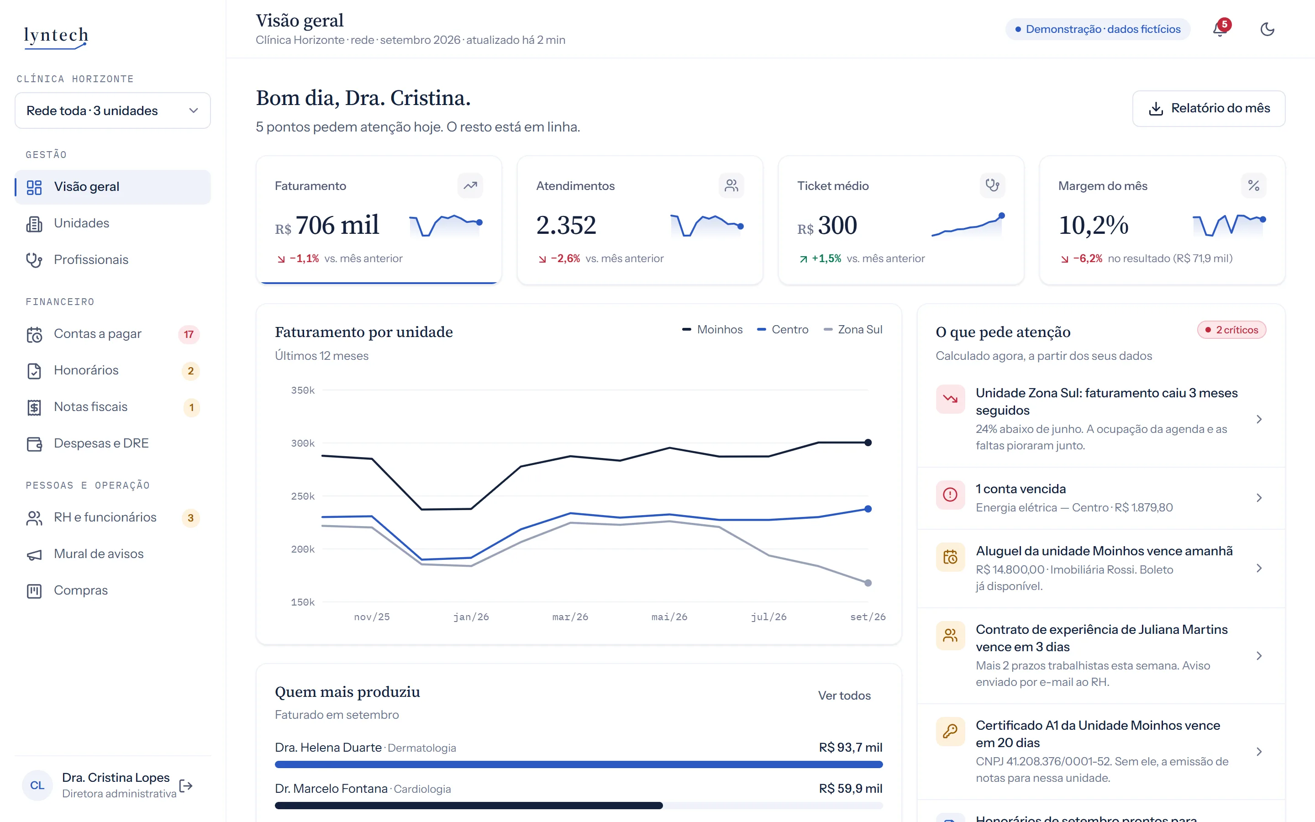The height and width of the screenshot is (822, 1315).
Task: Click the calendar icon beside Aluguel da unidade Moinhos
Action: point(950,557)
